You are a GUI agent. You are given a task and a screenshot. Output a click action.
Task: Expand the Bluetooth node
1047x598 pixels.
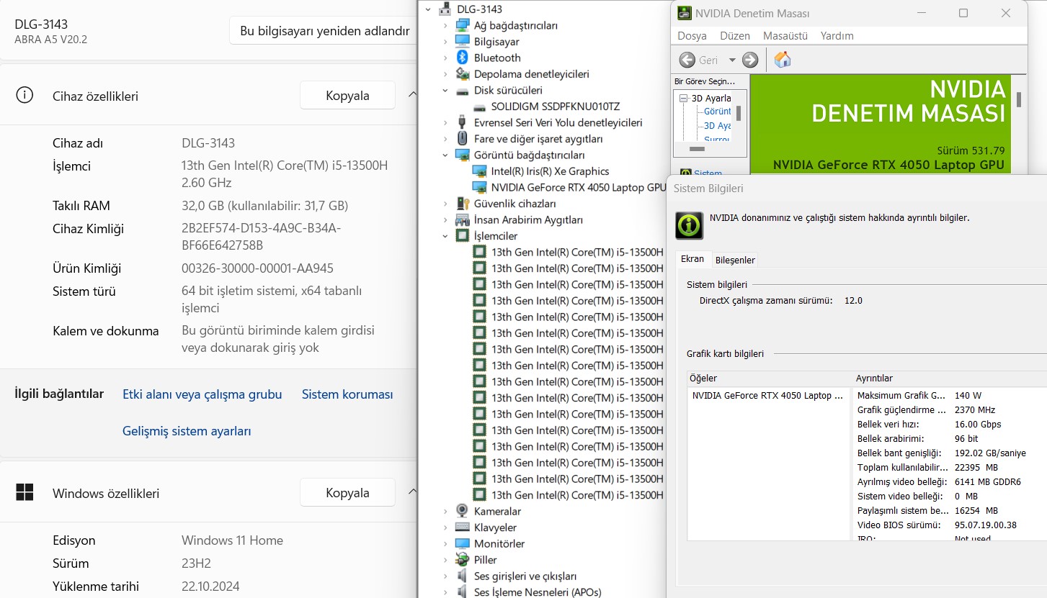tap(445, 58)
